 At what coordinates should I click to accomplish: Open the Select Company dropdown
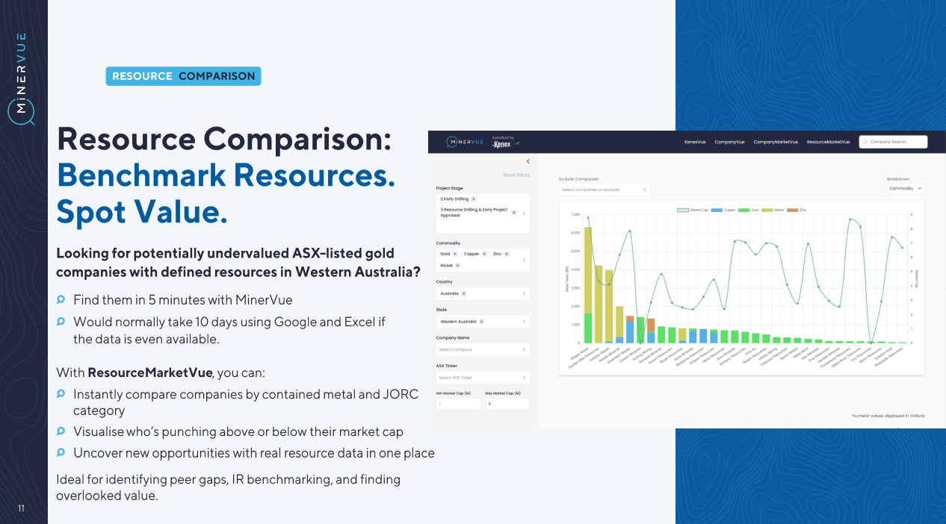[x=483, y=349]
